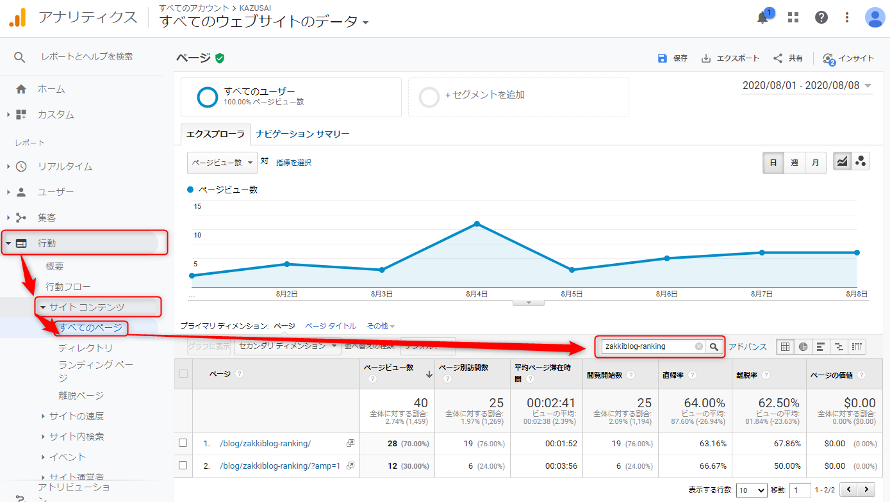Open Insights panel icon
This screenshot has height=502, width=890.
pyautogui.click(x=828, y=58)
